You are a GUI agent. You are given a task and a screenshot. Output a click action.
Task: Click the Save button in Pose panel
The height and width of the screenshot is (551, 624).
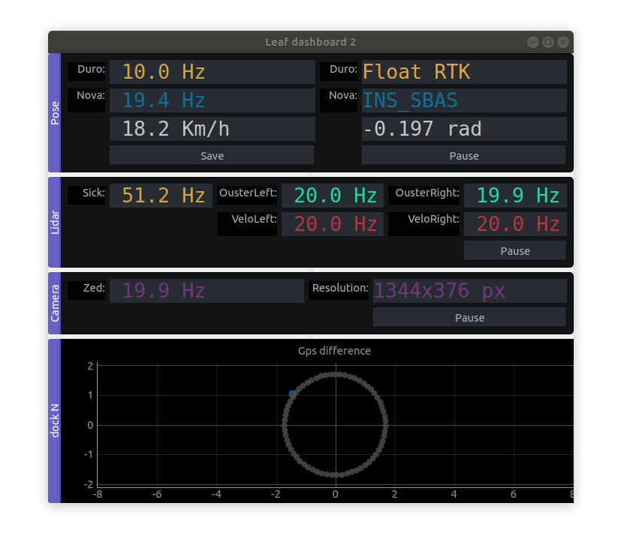click(x=212, y=155)
